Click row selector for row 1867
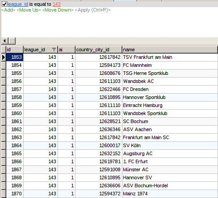The width and height of the screenshot is (218, 198). pos(4,169)
